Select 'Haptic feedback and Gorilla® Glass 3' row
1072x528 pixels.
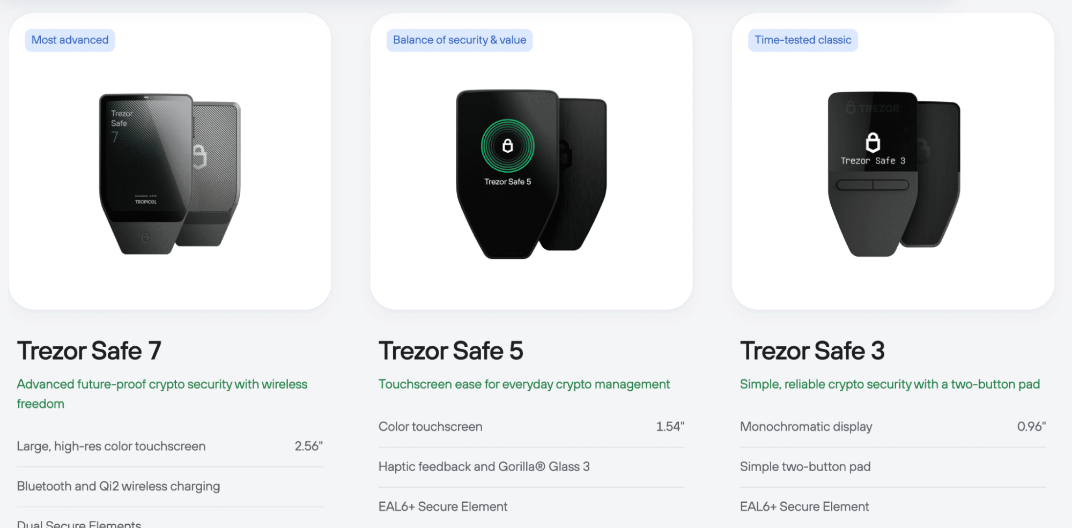click(x=531, y=467)
